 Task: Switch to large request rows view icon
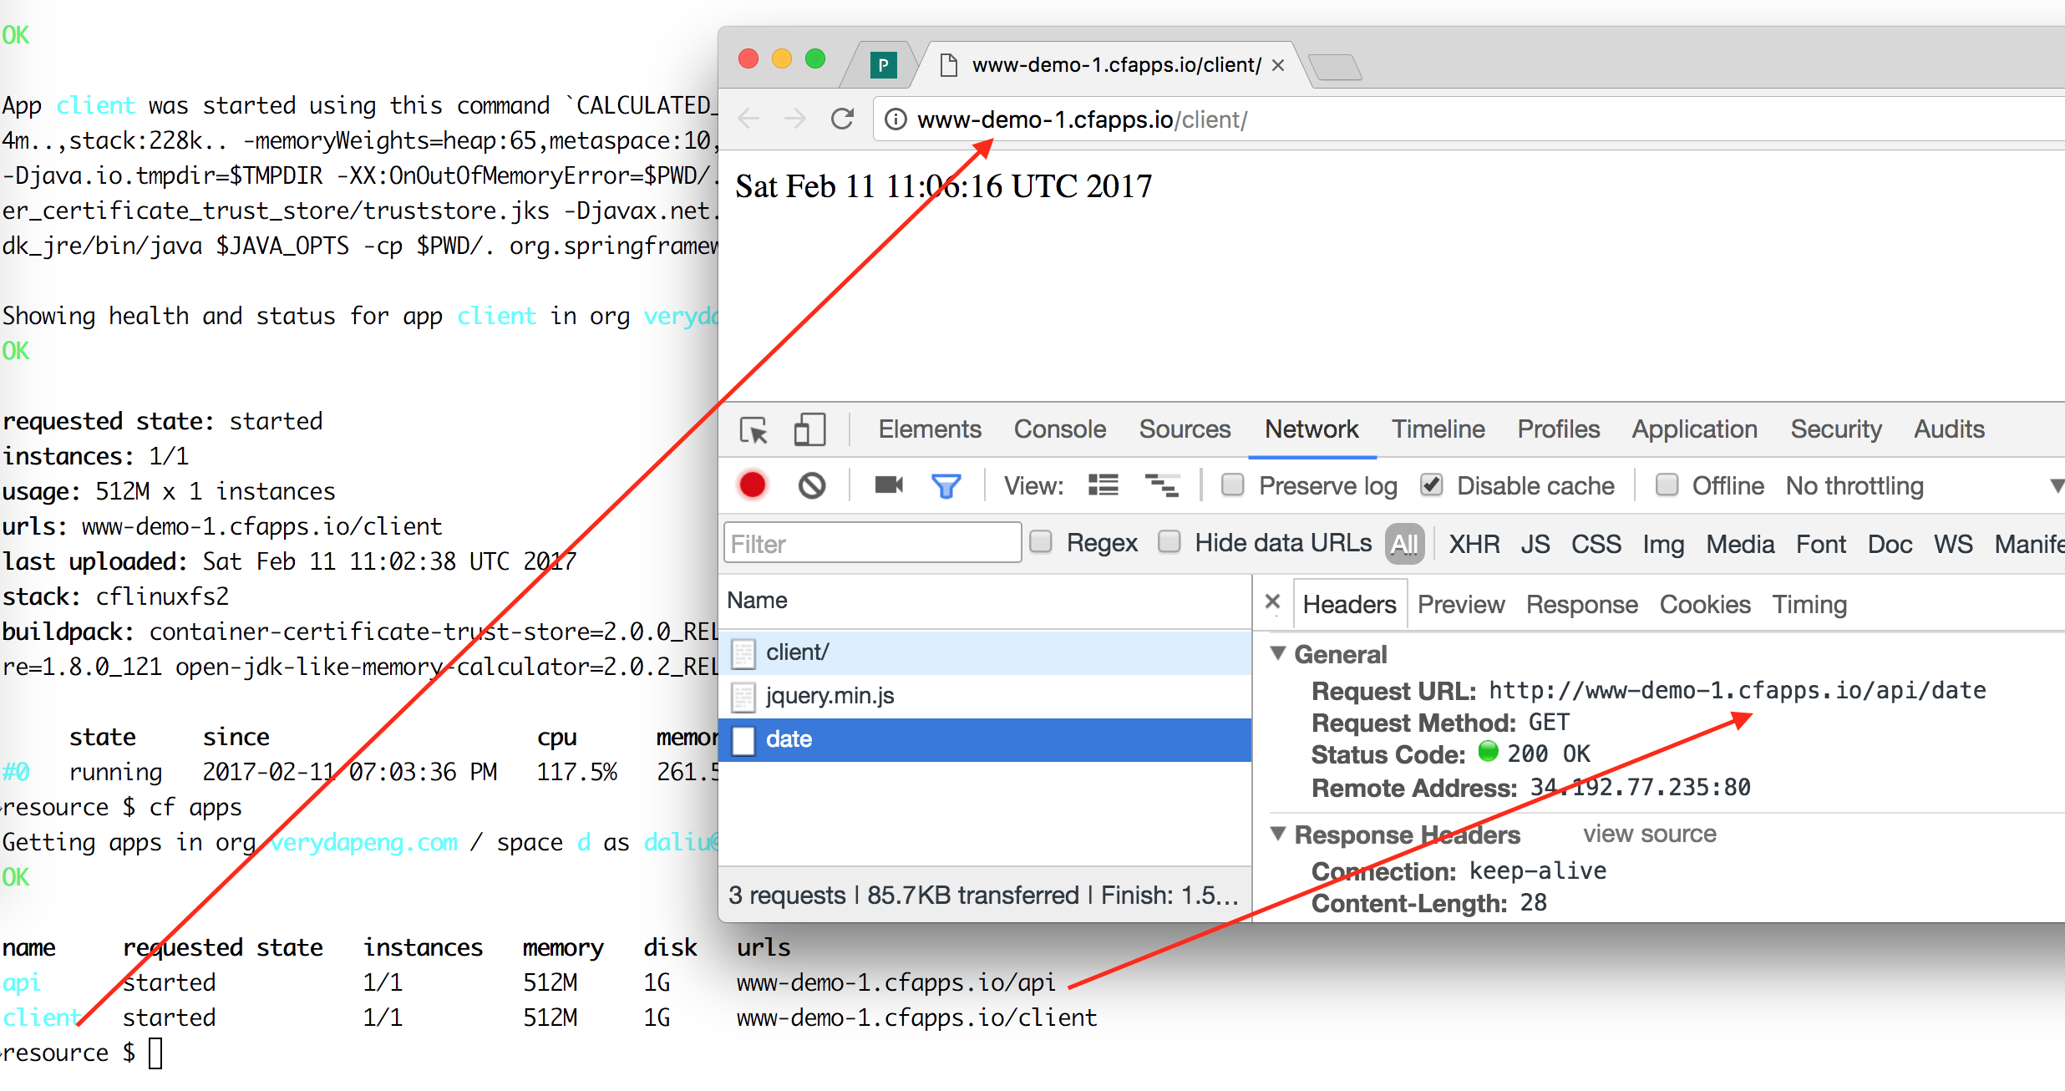[1103, 485]
